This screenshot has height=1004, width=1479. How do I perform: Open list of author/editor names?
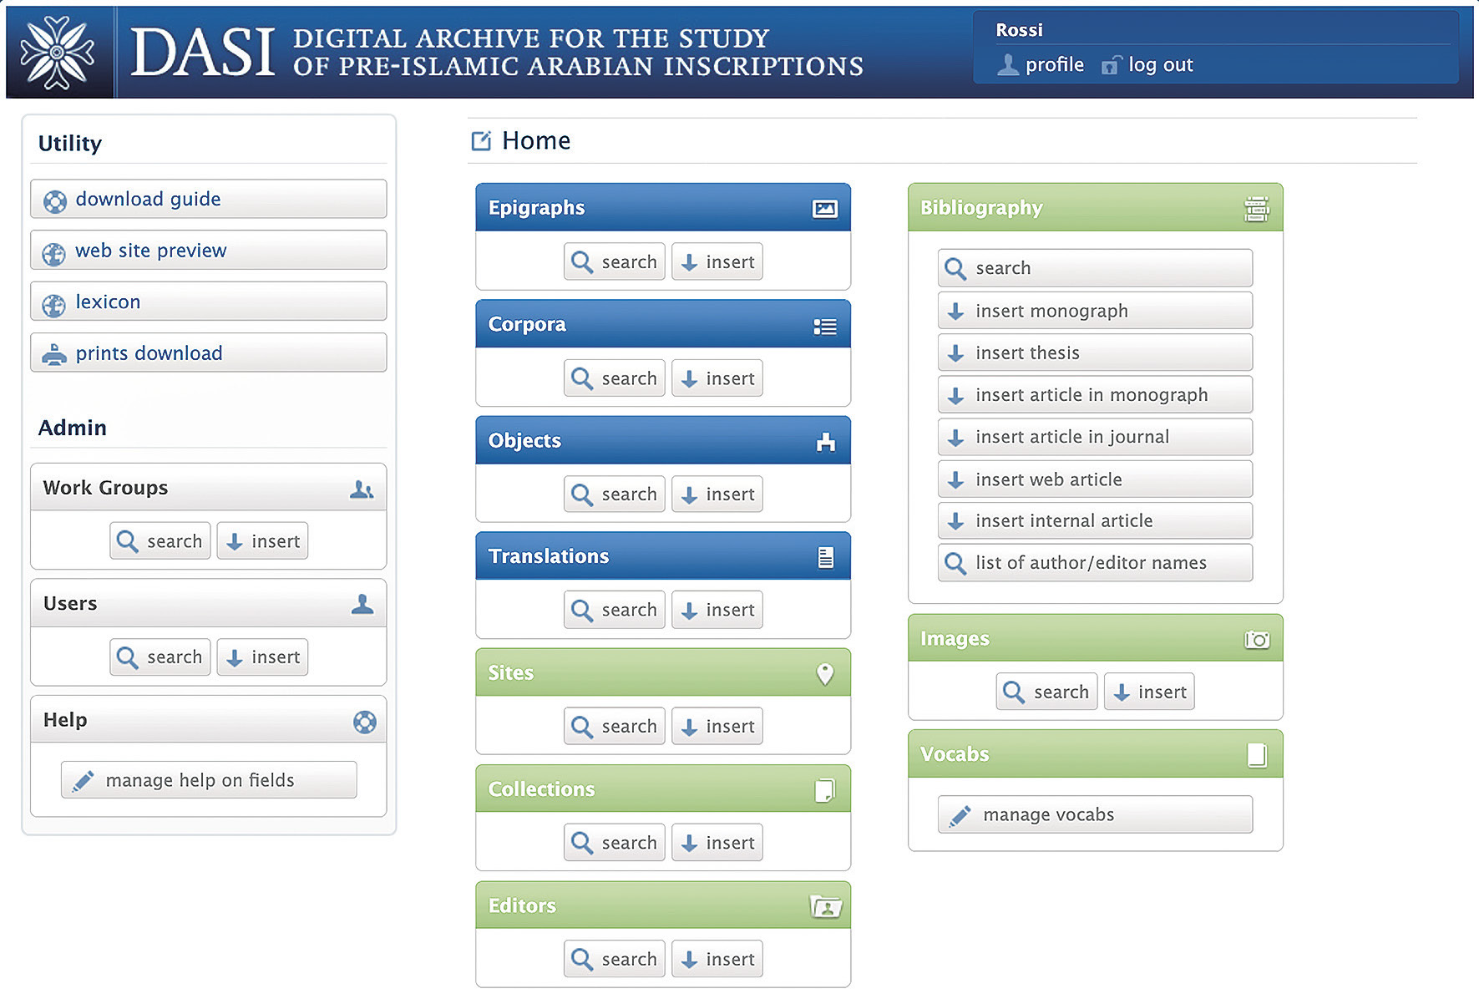(x=1094, y=563)
